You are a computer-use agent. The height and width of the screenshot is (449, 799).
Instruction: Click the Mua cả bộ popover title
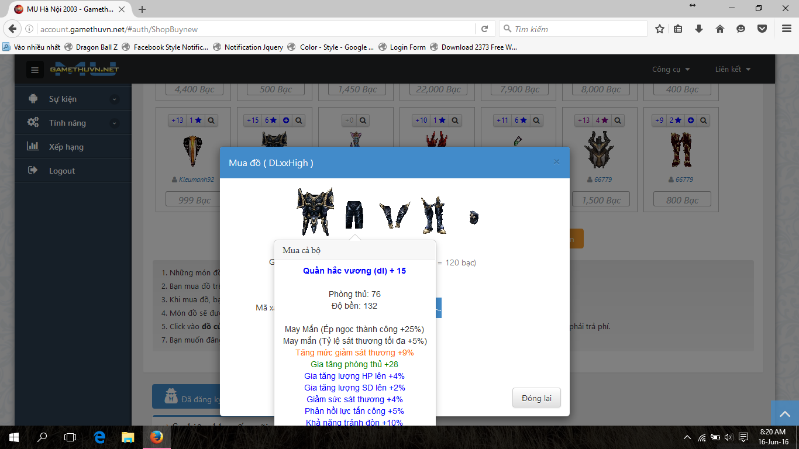click(x=301, y=250)
